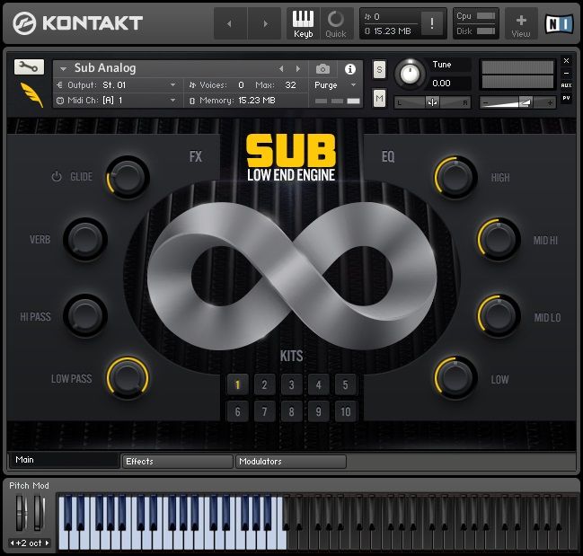Image resolution: width=583 pixels, height=556 pixels.
Task: Toggle the Glide power switch
Action: click(x=57, y=177)
